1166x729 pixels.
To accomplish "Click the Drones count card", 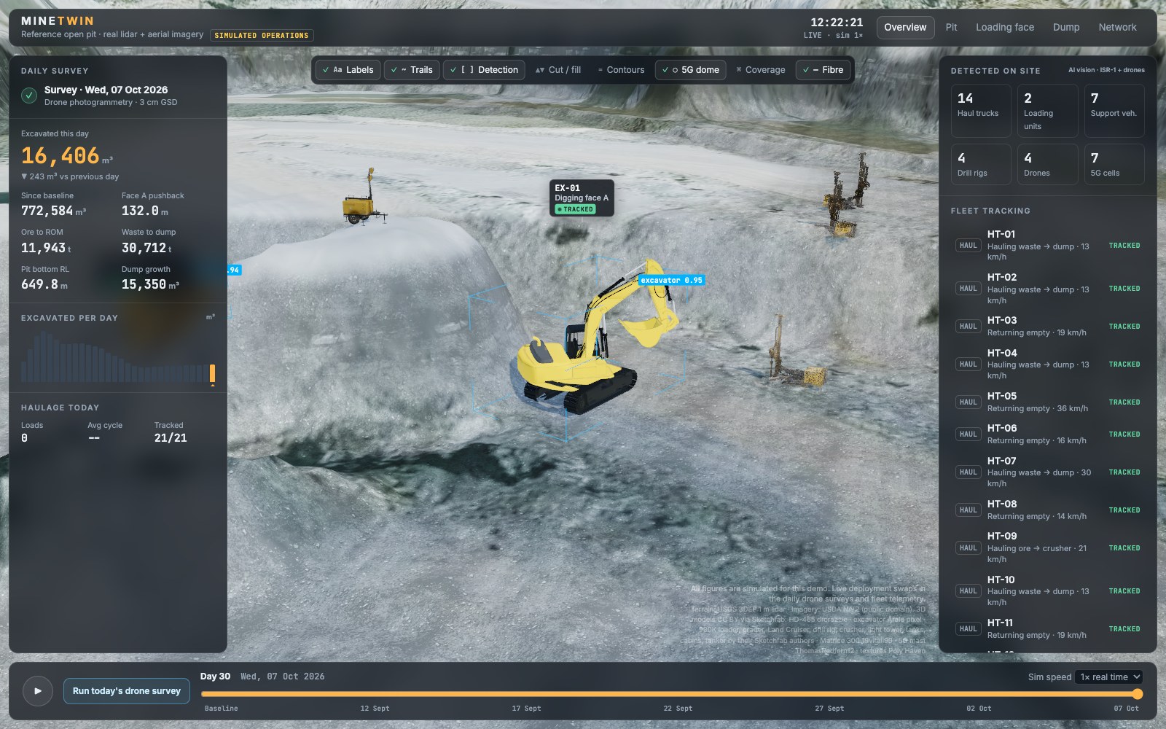I will click(x=1047, y=164).
